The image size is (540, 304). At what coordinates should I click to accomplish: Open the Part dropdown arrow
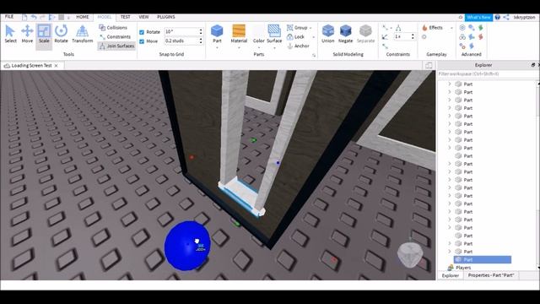[217, 47]
